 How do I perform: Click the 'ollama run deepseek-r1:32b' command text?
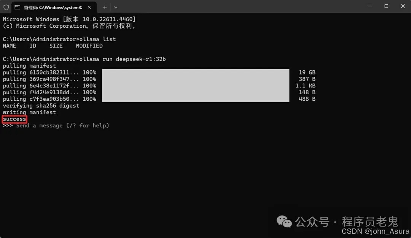(x=123, y=59)
